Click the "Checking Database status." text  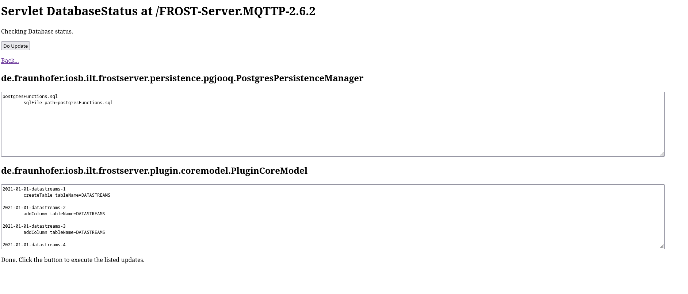click(x=37, y=32)
